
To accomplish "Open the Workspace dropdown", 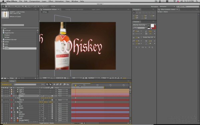I will pyautogui.click(x=167, y=6).
